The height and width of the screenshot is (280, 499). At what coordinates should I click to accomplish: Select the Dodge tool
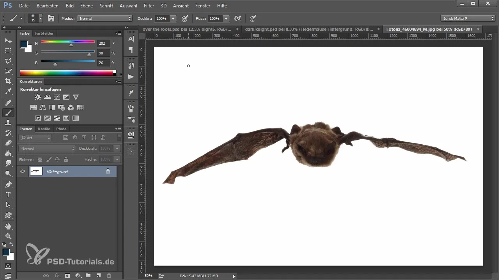[x=8, y=173]
